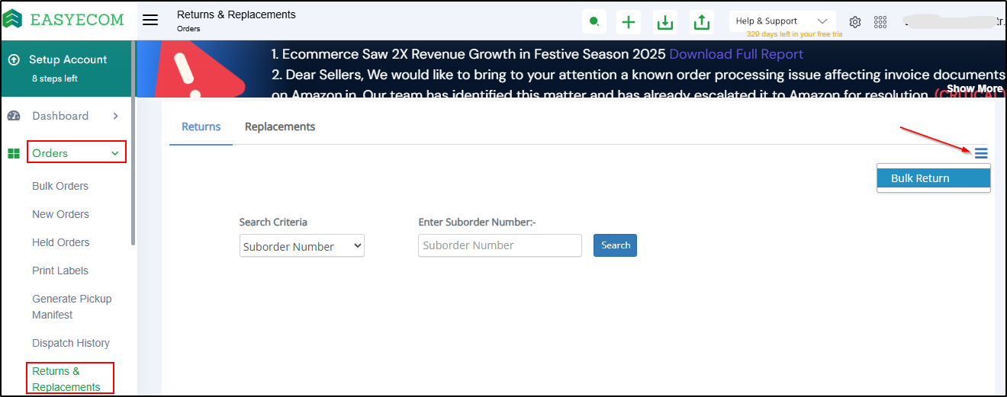Open the apps grid icon
Viewport: 1007px width, 397px height.
880,22
